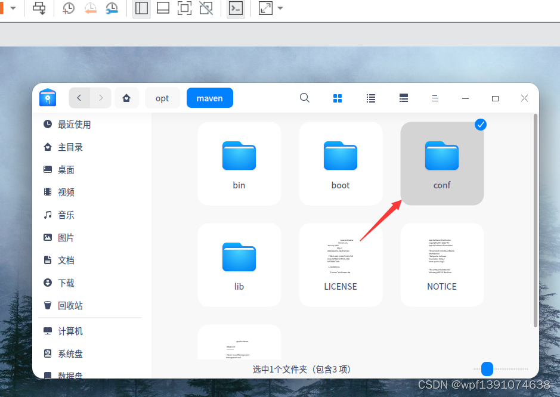Revert to the previous snapshot
Image resolution: width=560 pixels, height=397 pixels.
tap(91, 8)
